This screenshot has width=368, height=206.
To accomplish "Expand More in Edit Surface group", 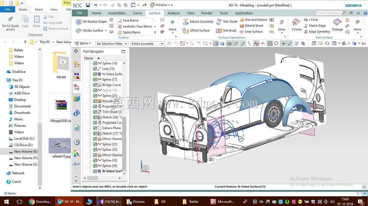I will coord(357,26).
